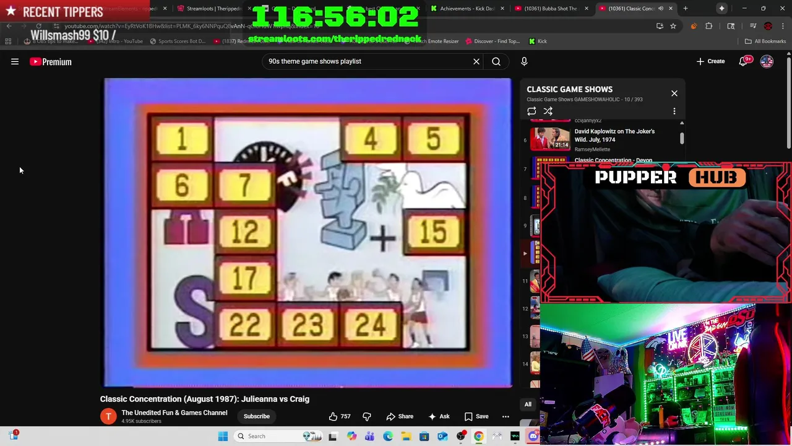Open File Explorer from the taskbar
792x446 pixels.
[406, 436]
